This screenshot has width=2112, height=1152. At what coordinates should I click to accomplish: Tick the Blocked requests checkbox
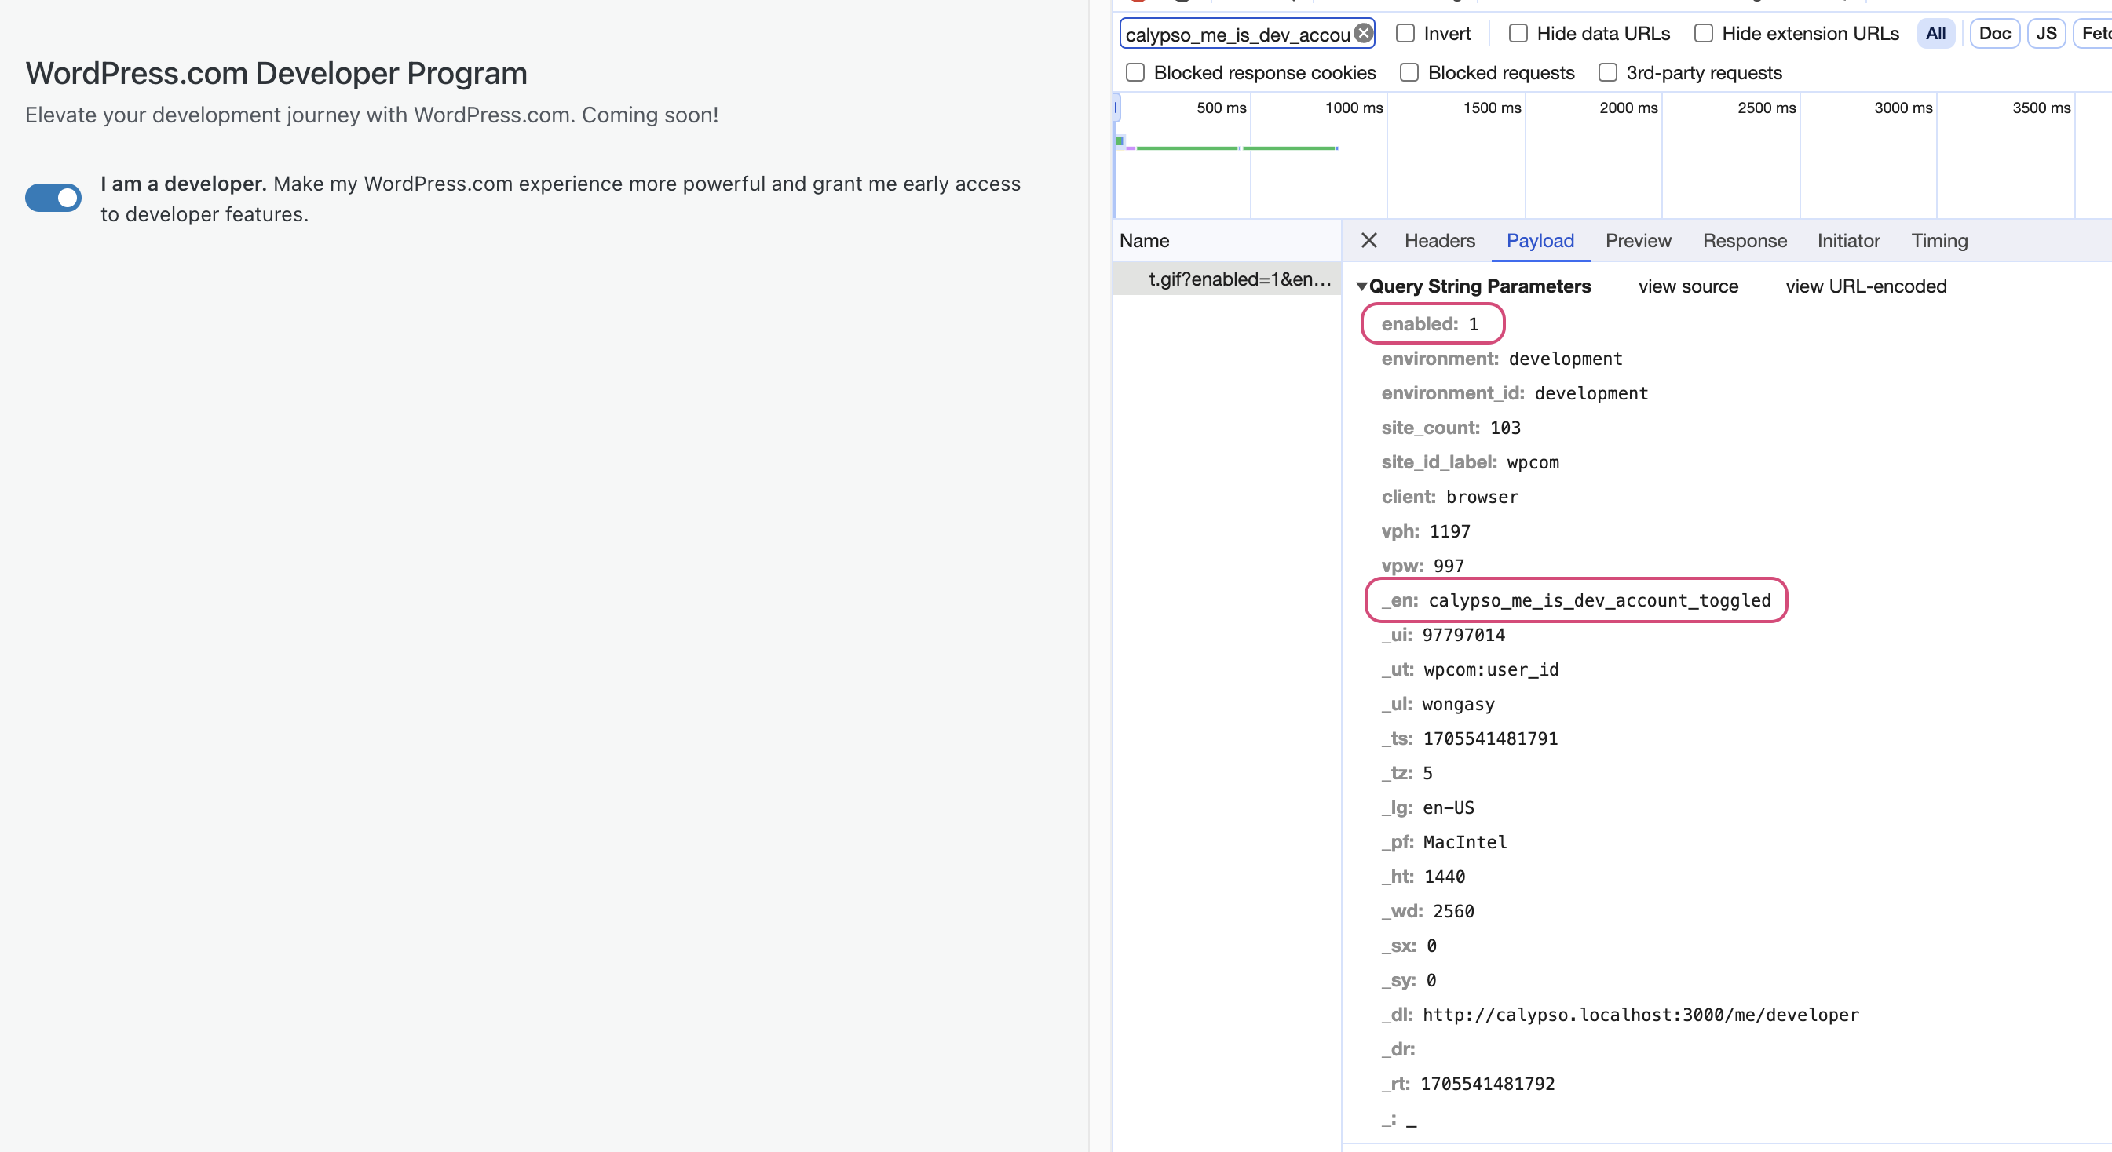(x=1409, y=73)
